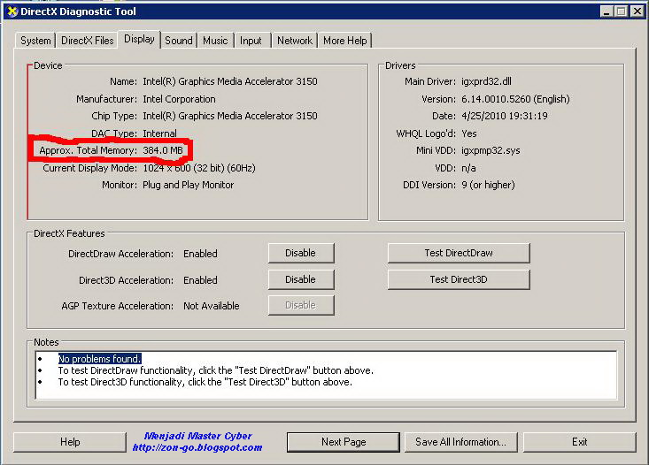Image resolution: width=649 pixels, height=465 pixels.
Task: Run the Test Direct3D button
Action: (459, 279)
